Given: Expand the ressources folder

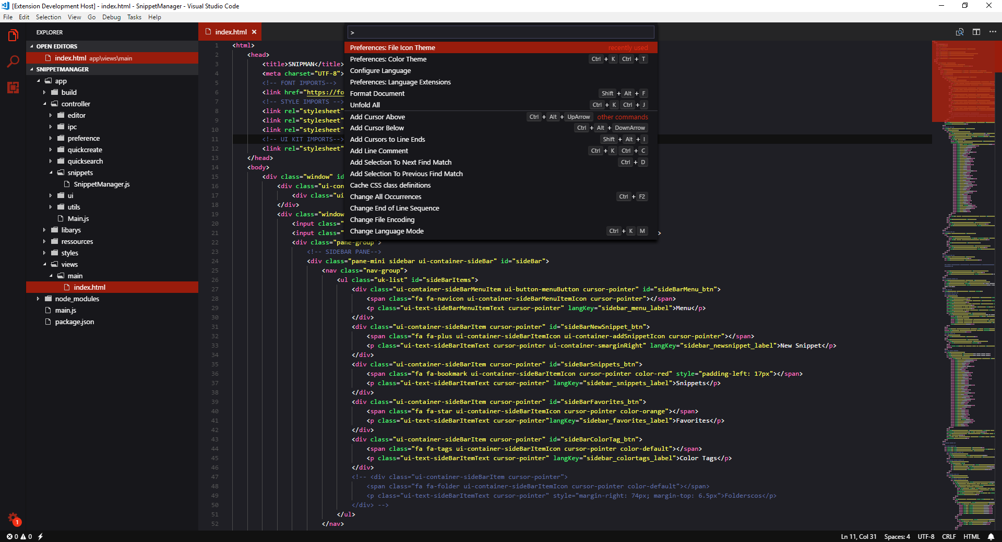Looking at the screenshot, I should (x=112, y=241).
